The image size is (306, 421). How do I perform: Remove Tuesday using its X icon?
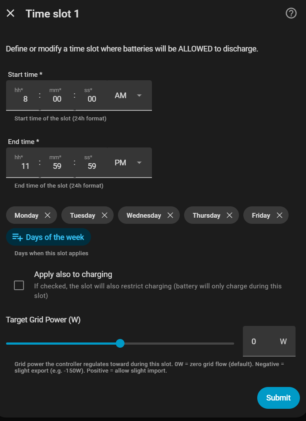[x=104, y=216]
